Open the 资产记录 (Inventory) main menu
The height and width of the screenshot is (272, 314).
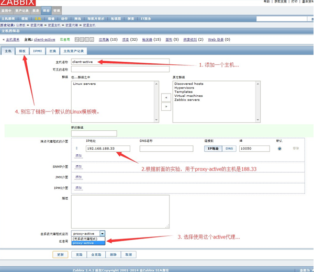(22, 10)
